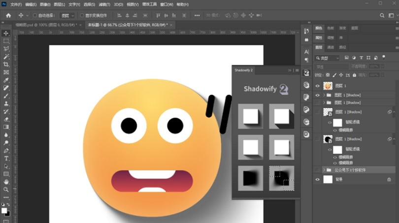This screenshot has height=223, width=399.
Task: Click the background layer lock icon
Action: [389, 180]
